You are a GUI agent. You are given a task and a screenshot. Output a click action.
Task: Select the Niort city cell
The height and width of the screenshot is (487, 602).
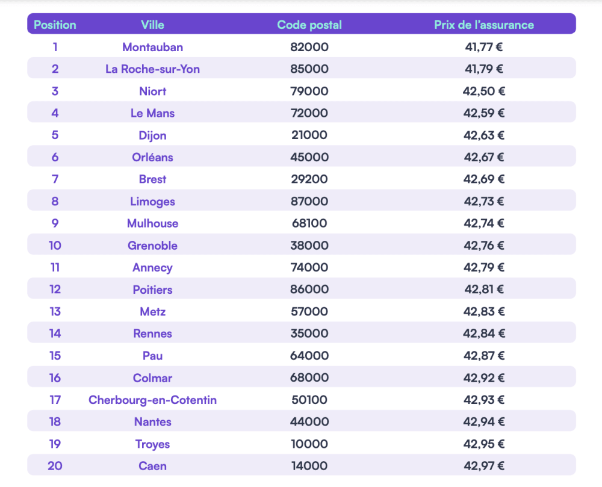(x=152, y=91)
